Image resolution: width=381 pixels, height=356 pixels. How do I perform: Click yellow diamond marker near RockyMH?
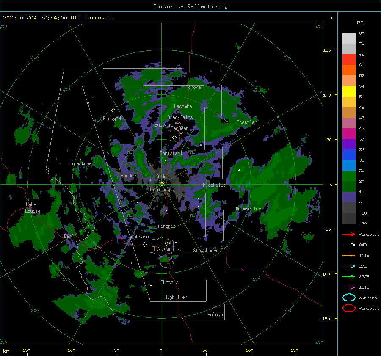click(113, 110)
